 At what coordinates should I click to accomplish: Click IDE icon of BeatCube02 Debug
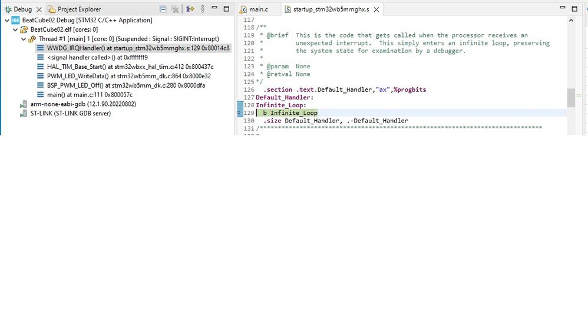tap(15, 20)
